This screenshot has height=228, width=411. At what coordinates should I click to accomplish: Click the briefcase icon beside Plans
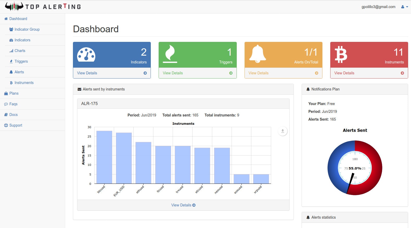pos(6,93)
